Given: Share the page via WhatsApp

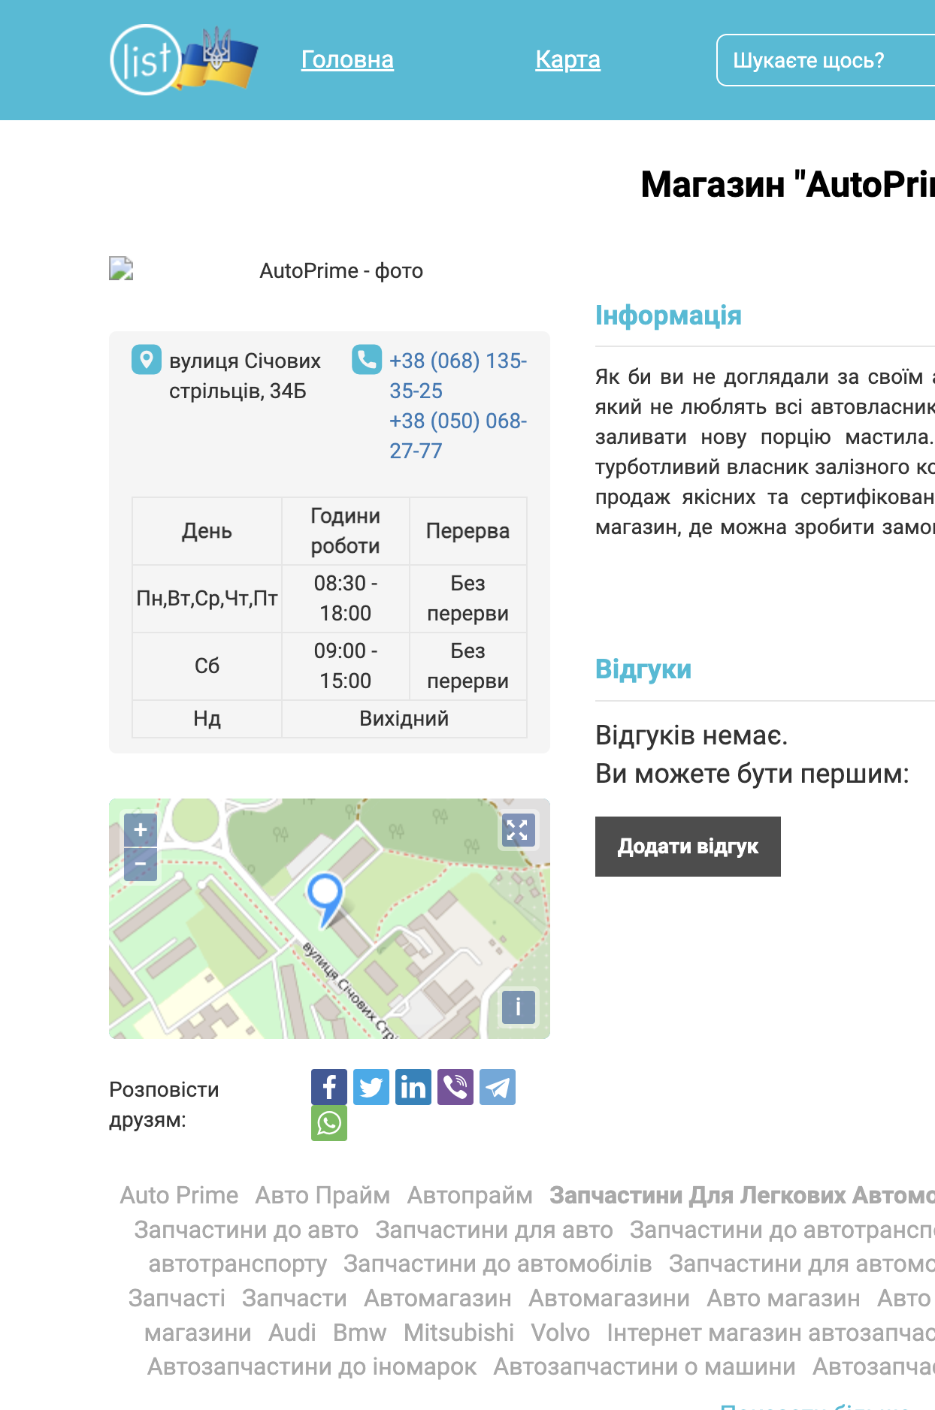Looking at the screenshot, I should click(329, 1123).
